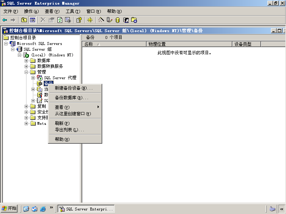This screenshot has width=286, height=214.
Task: Expand the 复制 folder node
Action: tap(26, 106)
